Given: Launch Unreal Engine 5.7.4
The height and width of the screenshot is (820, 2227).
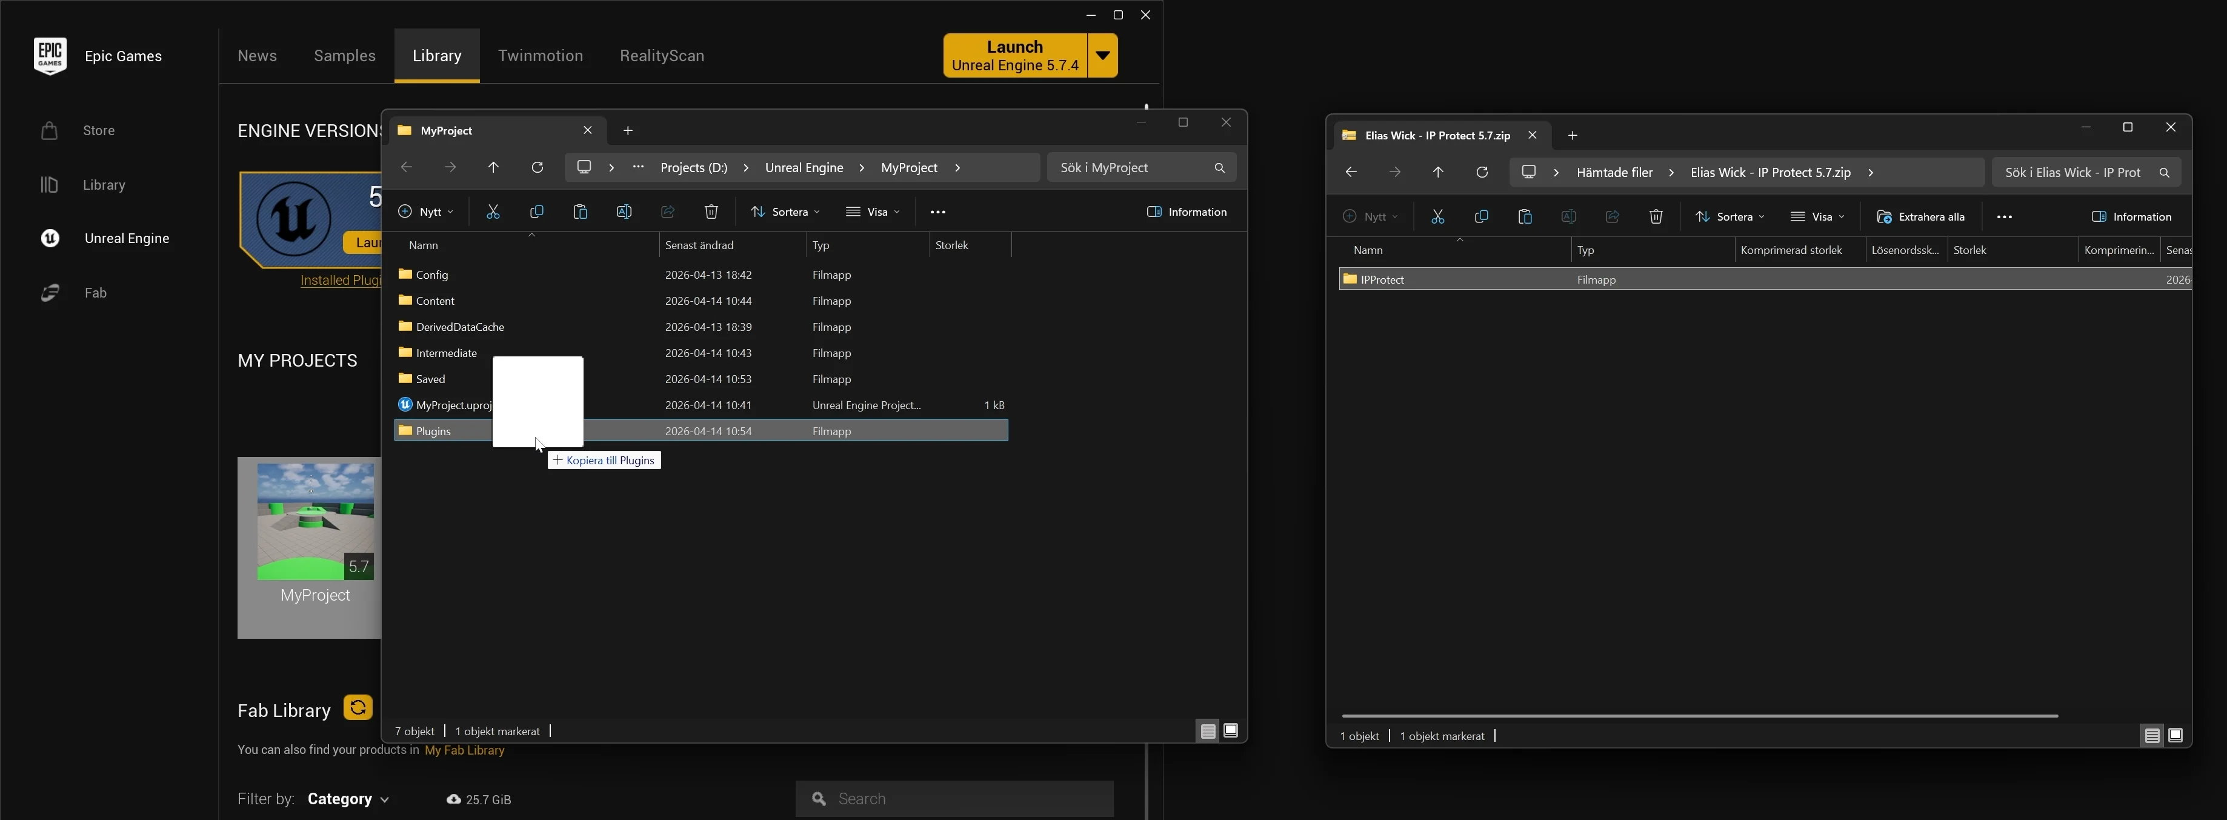Looking at the screenshot, I should [1015, 56].
